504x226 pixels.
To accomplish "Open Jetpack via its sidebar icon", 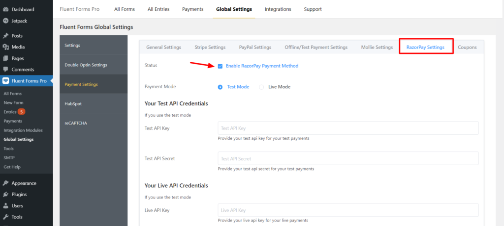I will [5, 21].
